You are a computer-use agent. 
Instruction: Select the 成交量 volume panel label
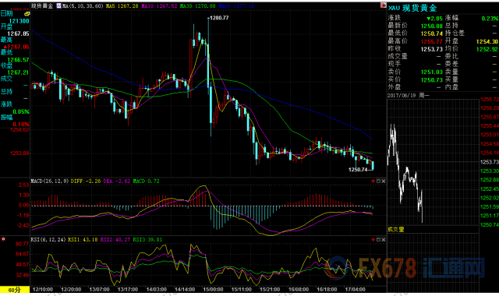(x=396, y=229)
